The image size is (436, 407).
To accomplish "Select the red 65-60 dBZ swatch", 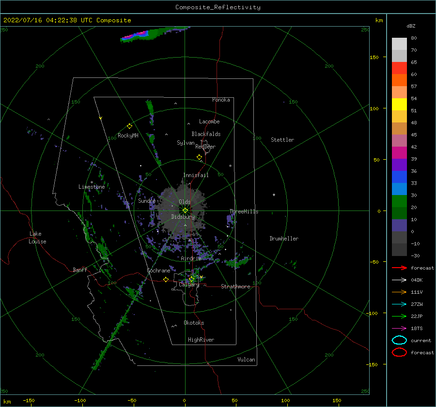I will [399, 68].
